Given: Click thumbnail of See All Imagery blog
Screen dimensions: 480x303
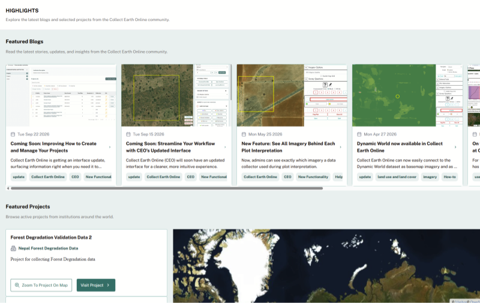Looking at the screenshot, I should 292,95.
